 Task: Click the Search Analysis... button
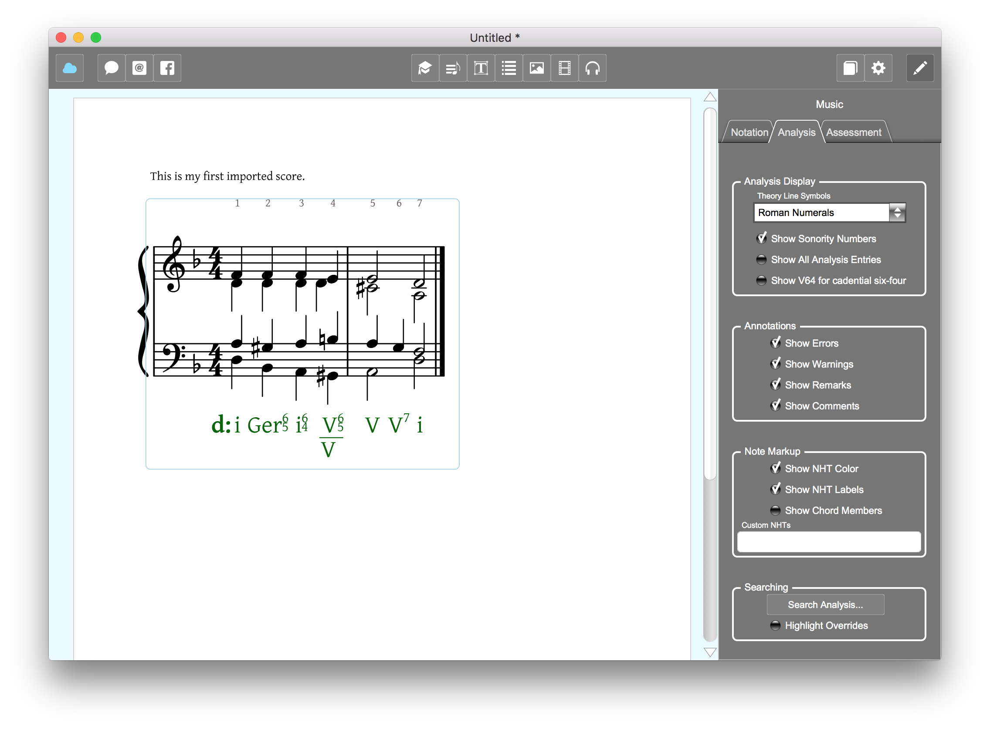point(825,605)
